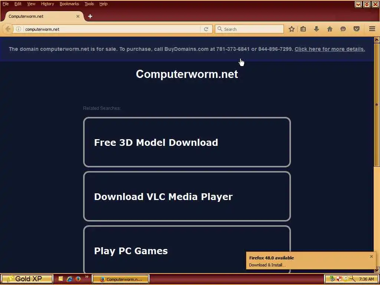The image size is (380, 285).
Task: Open the Tools menu
Action: tap(89, 4)
